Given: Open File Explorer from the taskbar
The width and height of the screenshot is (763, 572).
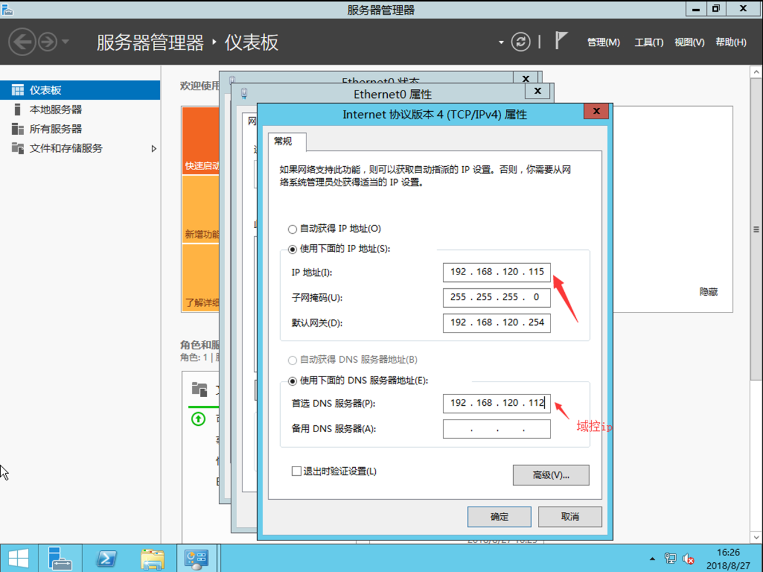Looking at the screenshot, I should point(152,558).
